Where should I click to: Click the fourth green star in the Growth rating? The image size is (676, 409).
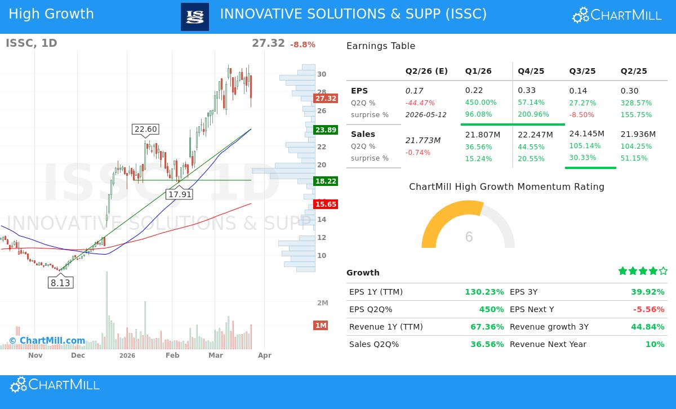pos(652,271)
